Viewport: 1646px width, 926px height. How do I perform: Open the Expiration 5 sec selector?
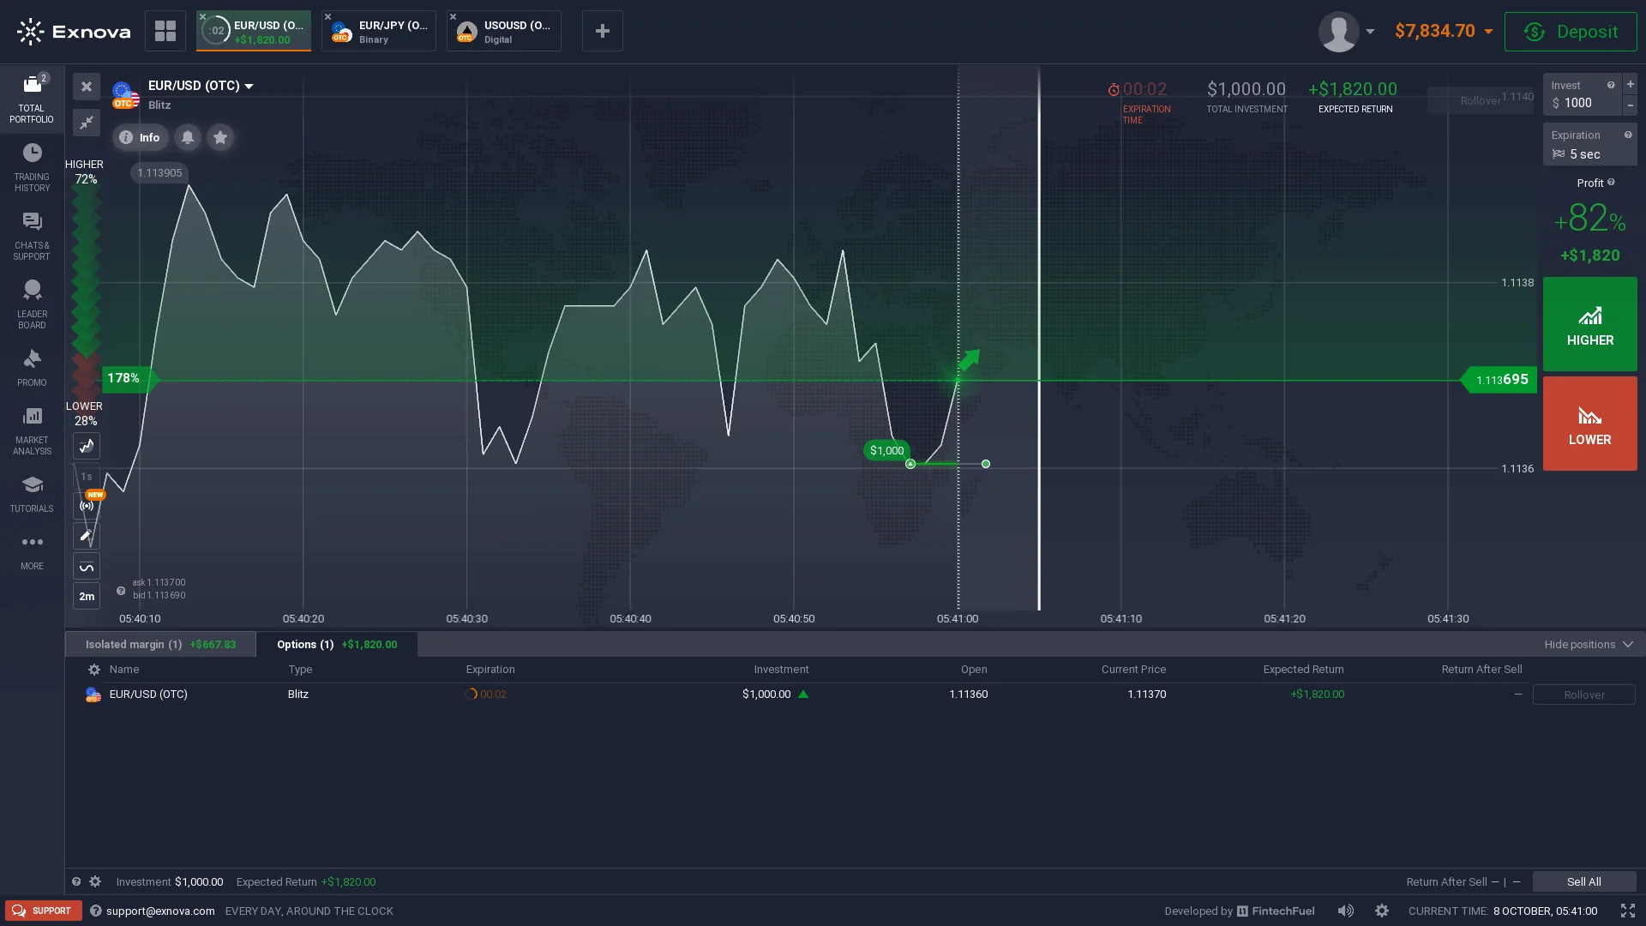1589,145
